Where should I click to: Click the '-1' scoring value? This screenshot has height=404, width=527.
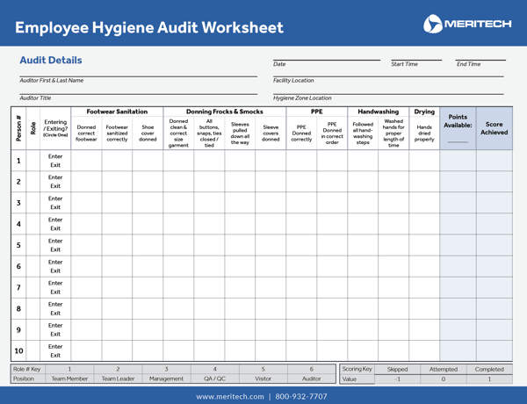click(x=397, y=379)
